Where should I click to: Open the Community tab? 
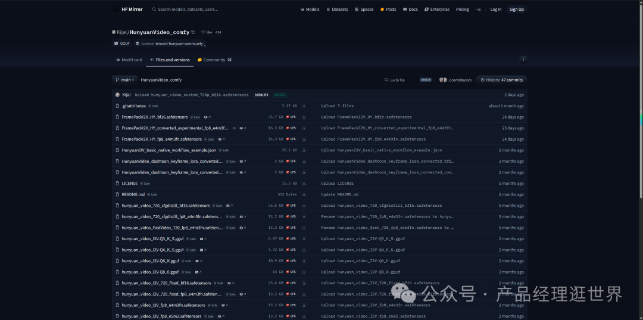pos(215,60)
